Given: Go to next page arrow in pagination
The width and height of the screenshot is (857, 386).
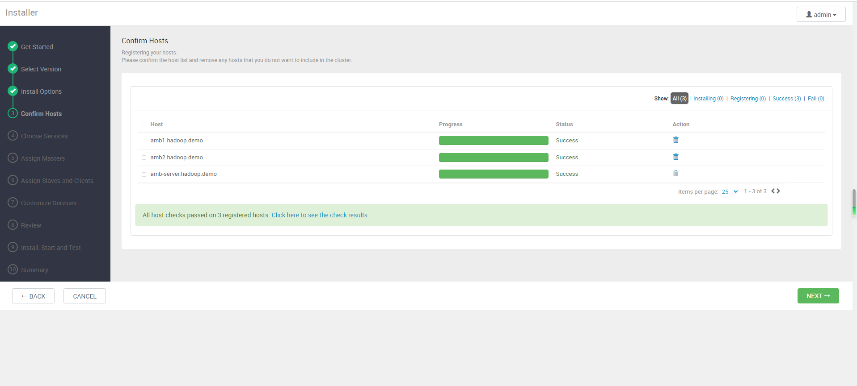Looking at the screenshot, I should 778,191.
